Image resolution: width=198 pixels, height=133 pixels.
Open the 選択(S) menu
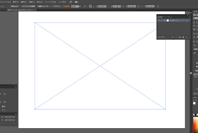coord(24,2)
